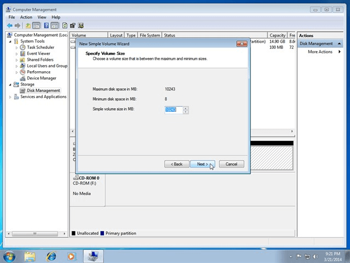Cancel the New Simple Volume Wizard
350x263 pixels.
[x=231, y=164]
